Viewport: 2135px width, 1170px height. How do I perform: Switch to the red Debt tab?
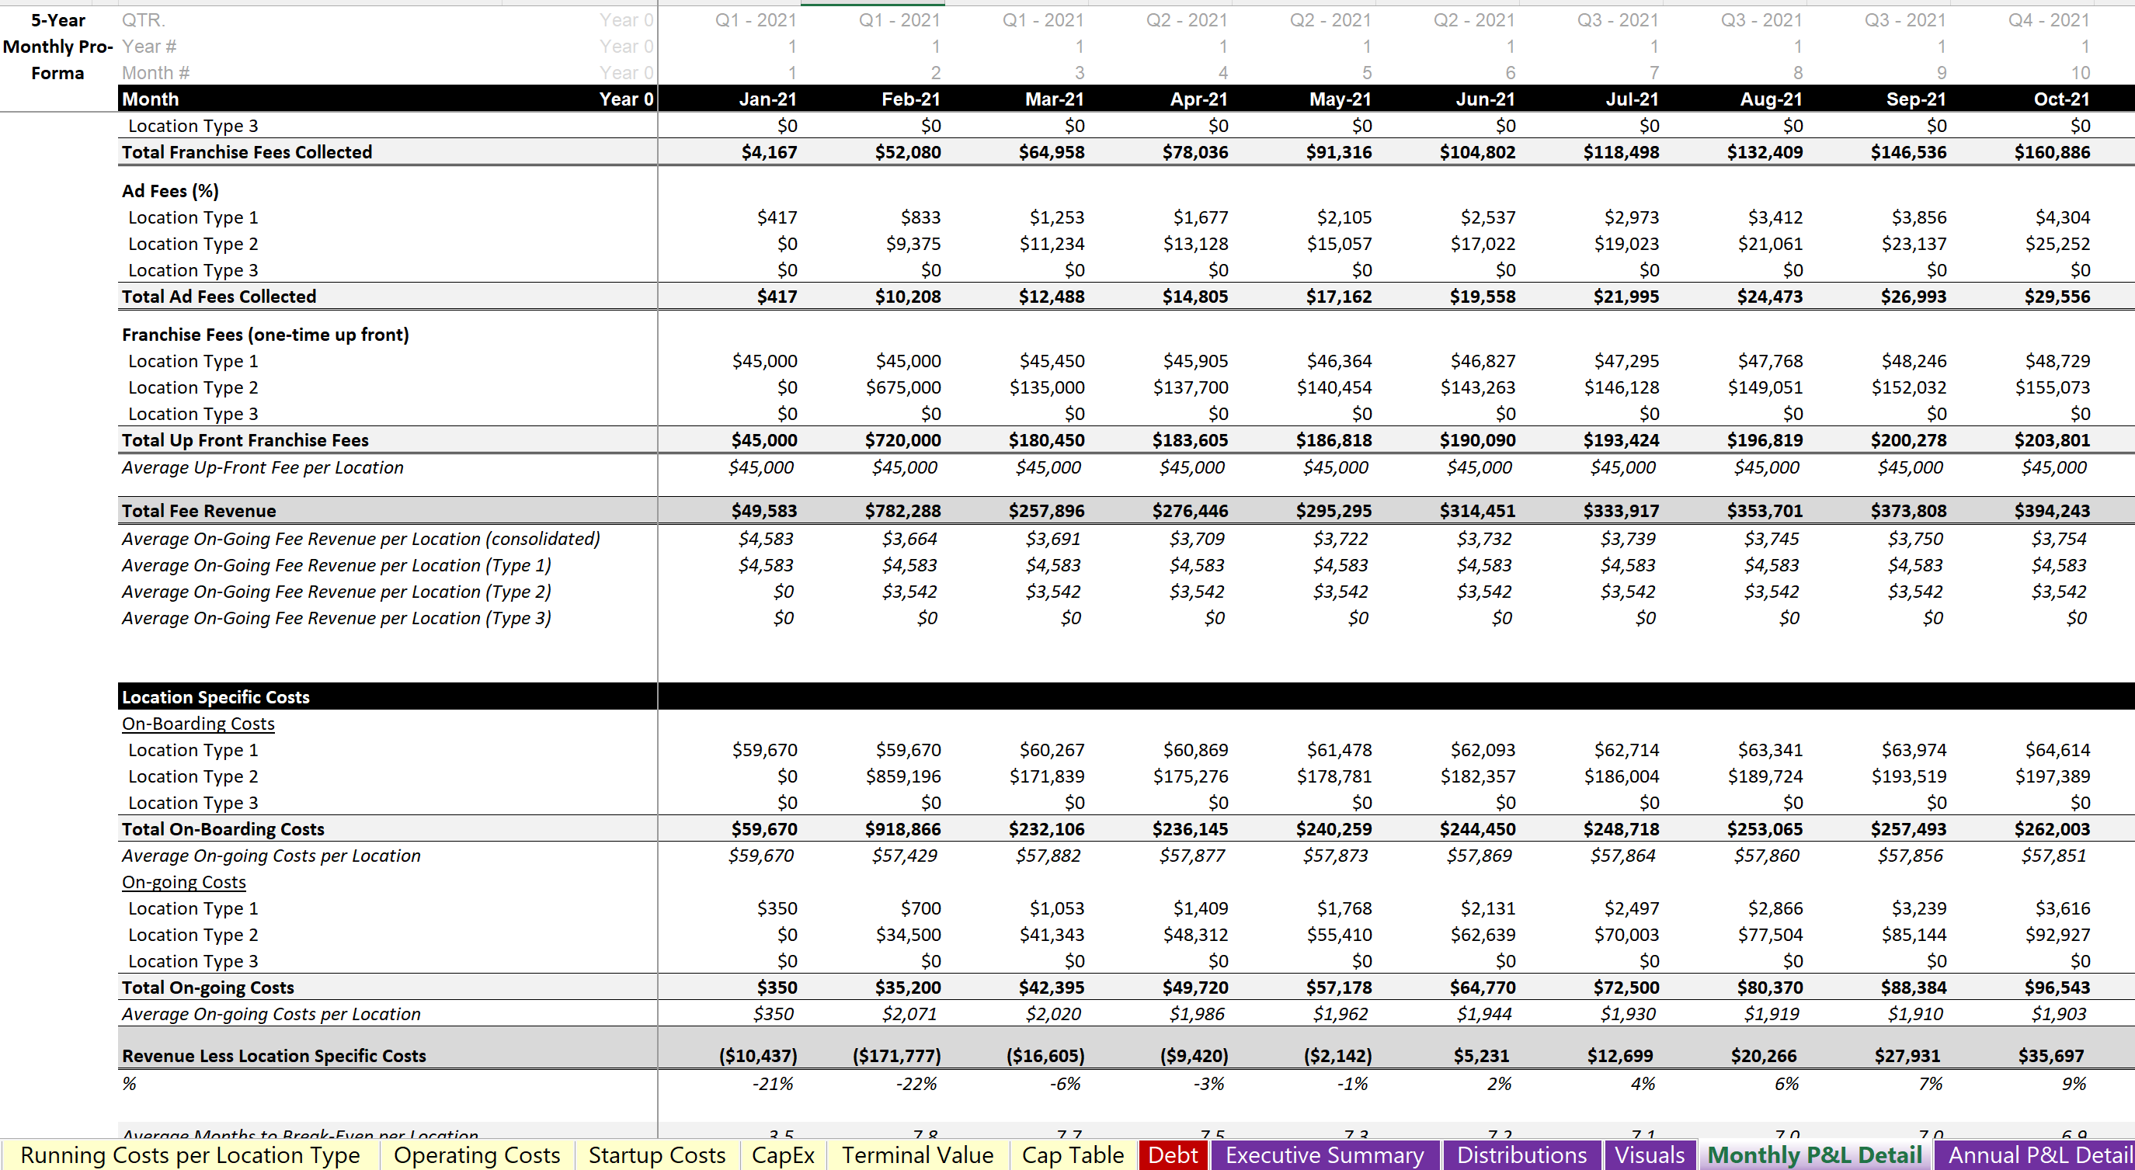pos(1173,1155)
